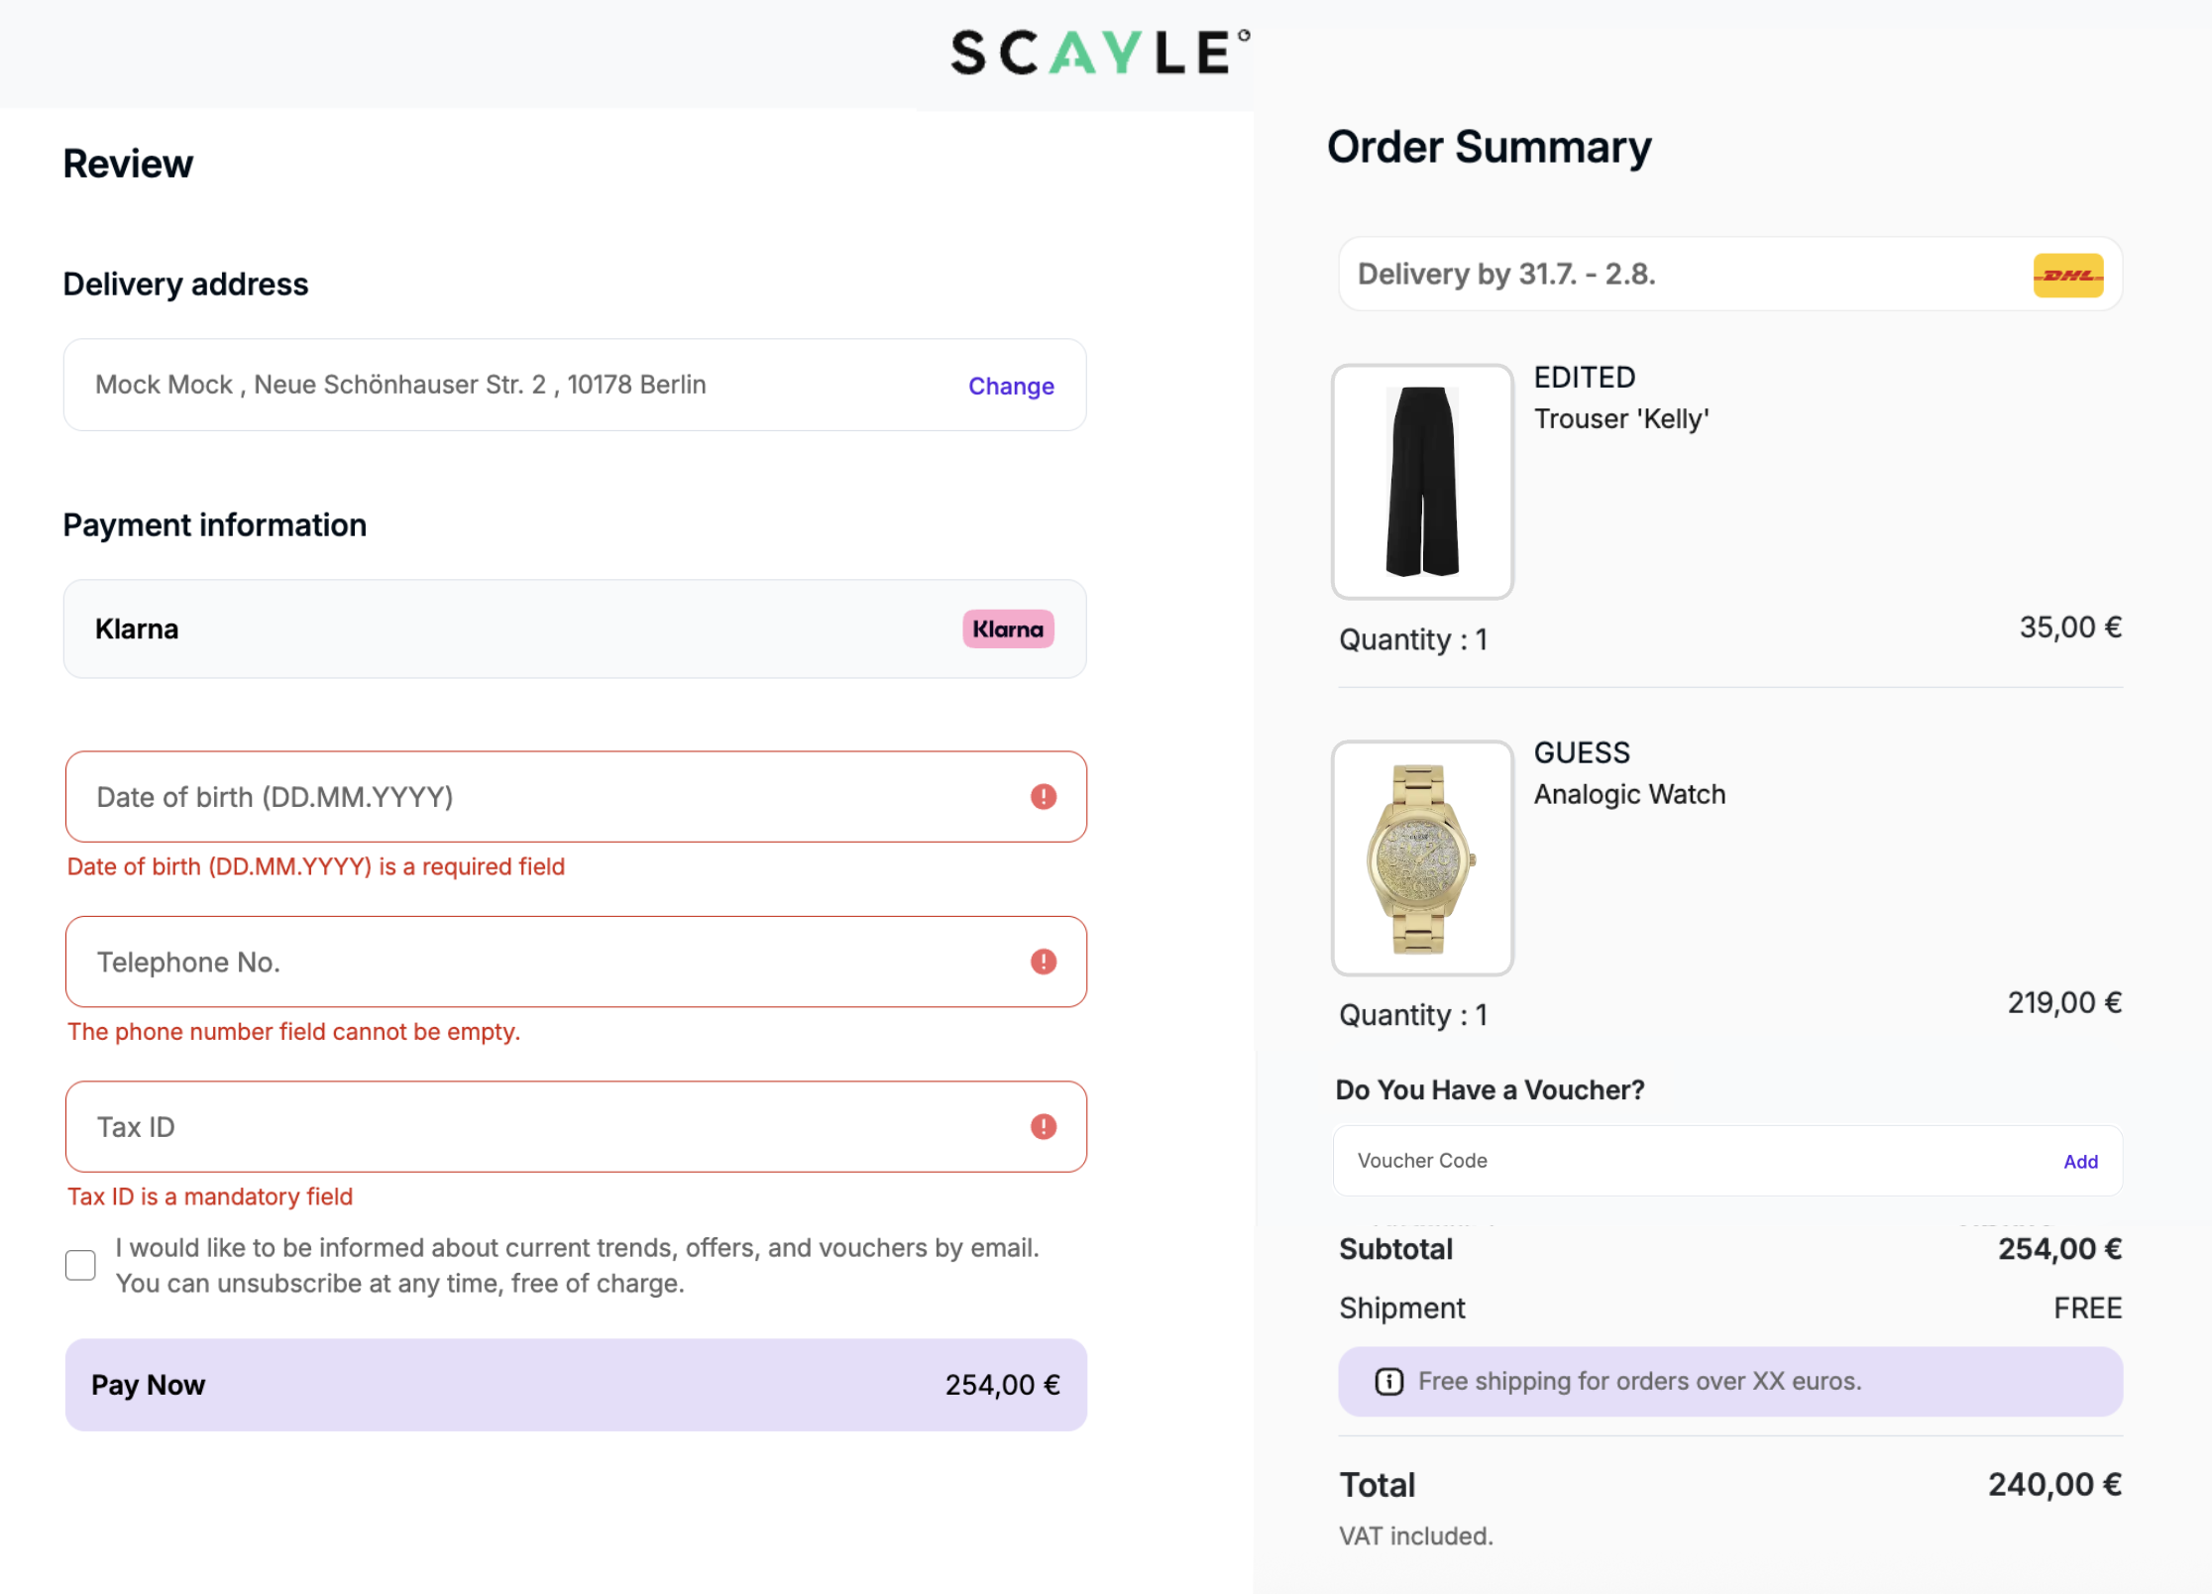Click the SCAYLE logo
Image resolution: width=2212 pixels, height=1594 pixels.
[1098, 53]
